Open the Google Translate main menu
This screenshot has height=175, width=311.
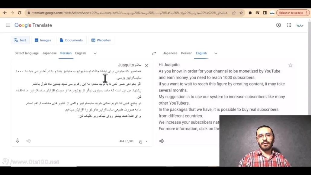(x=8, y=25)
